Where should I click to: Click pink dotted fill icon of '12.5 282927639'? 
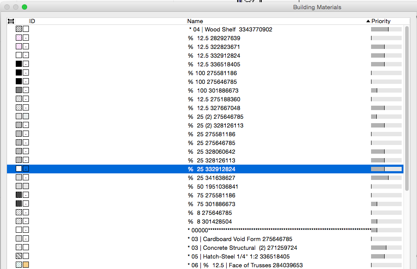[x=19, y=38]
